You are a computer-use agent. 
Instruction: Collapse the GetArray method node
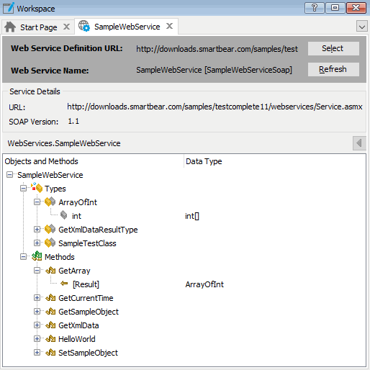(x=37, y=271)
